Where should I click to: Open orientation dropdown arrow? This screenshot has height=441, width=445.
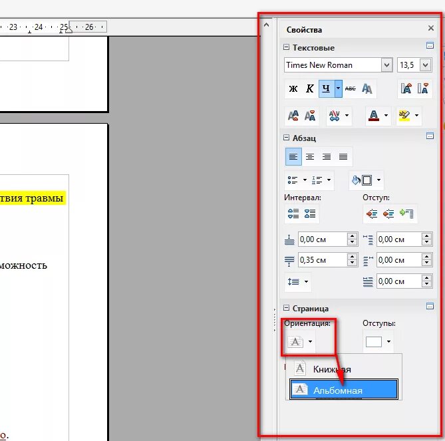[x=310, y=341]
